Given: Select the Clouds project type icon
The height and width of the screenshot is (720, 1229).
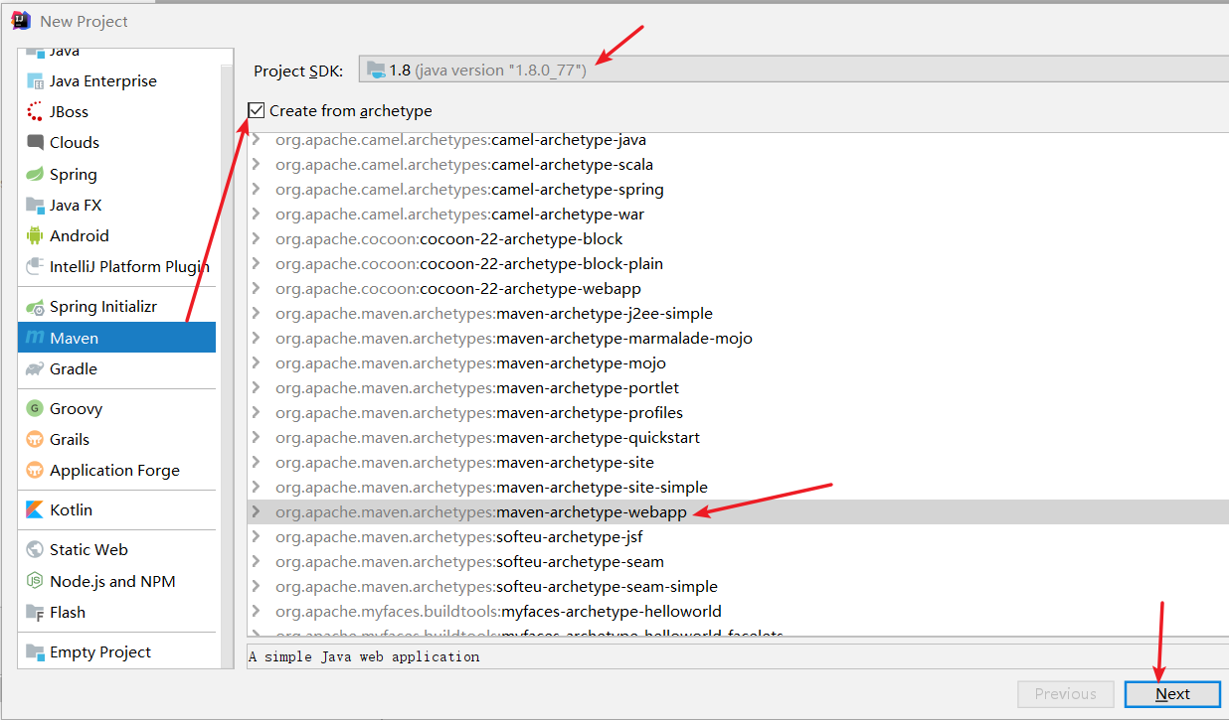Looking at the screenshot, I should pos(35,143).
